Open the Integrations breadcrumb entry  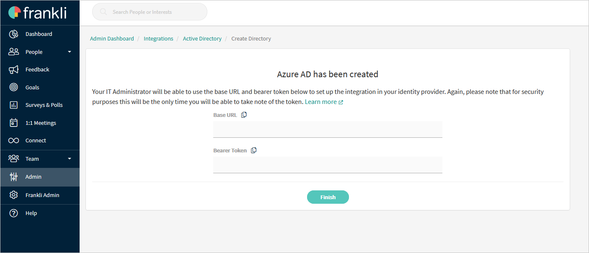click(158, 38)
